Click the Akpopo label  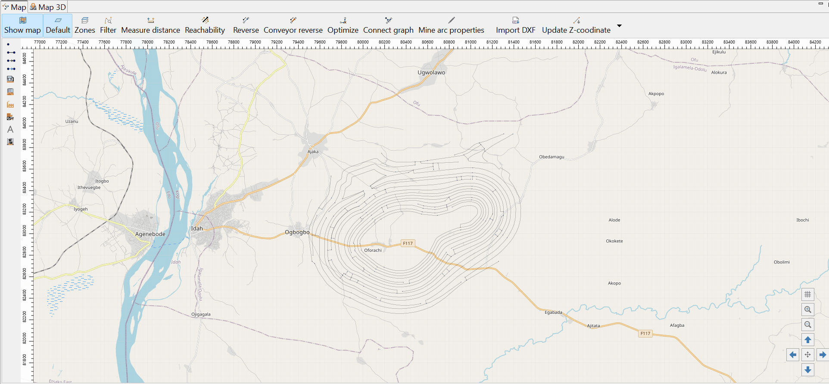(656, 93)
